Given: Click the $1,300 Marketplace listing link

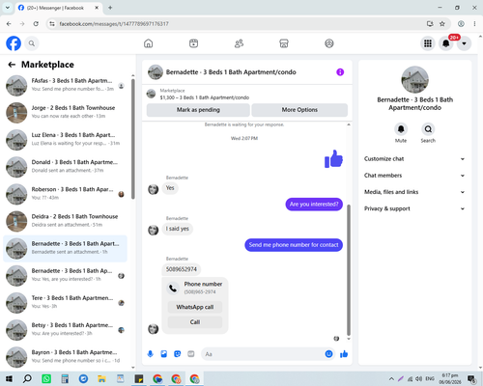Looking at the screenshot, I should click(205, 97).
